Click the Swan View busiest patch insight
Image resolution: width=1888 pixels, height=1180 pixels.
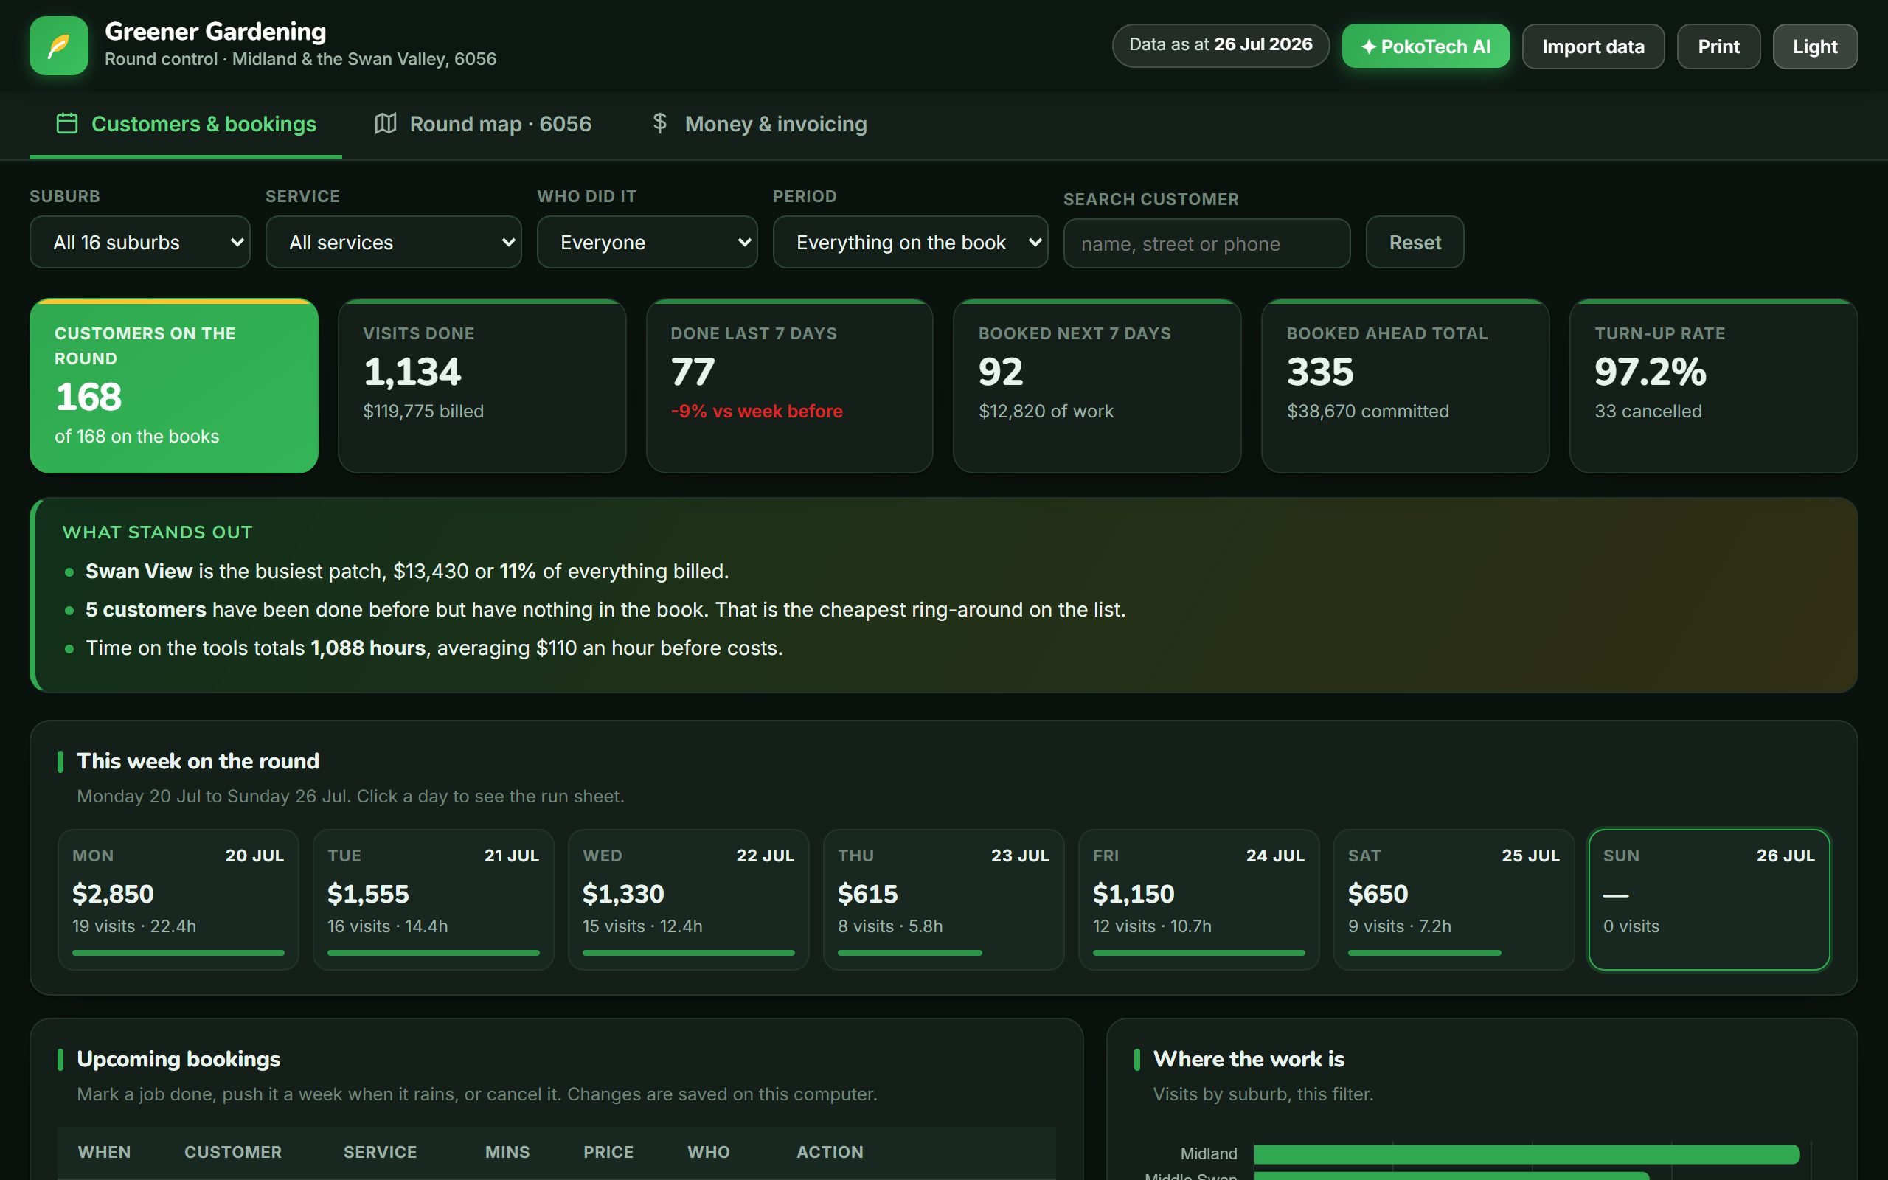coord(407,572)
